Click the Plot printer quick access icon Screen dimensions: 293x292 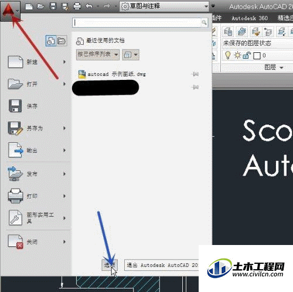[x=77, y=6]
